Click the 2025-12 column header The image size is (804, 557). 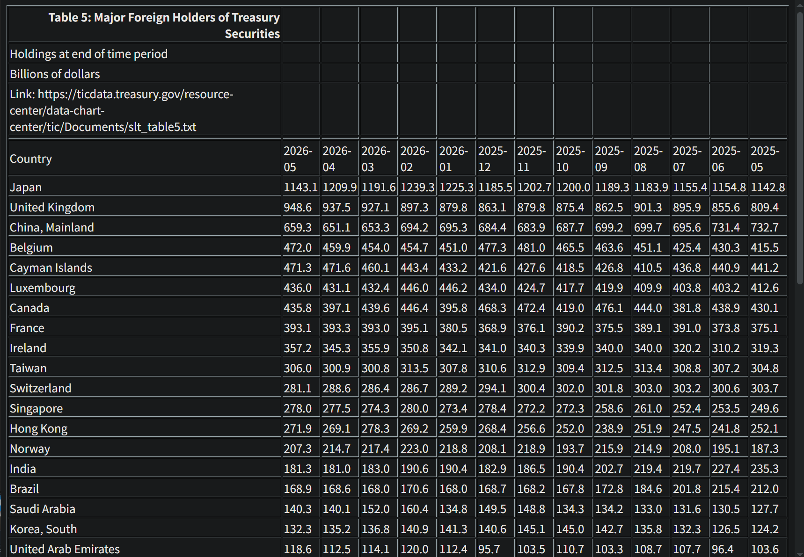coord(496,159)
